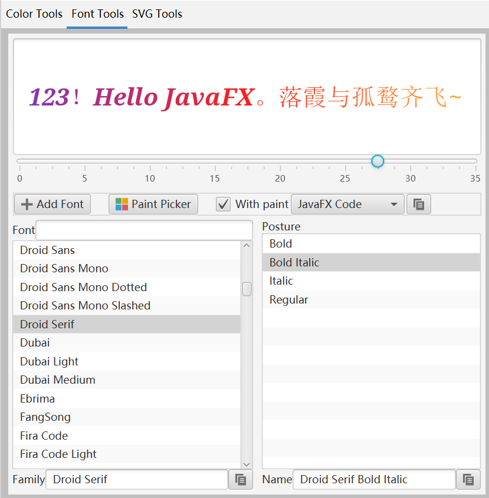Viewport: 489px width, 498px height.
Task: Select Droid Sans in font list
Action: click(127, 250)
